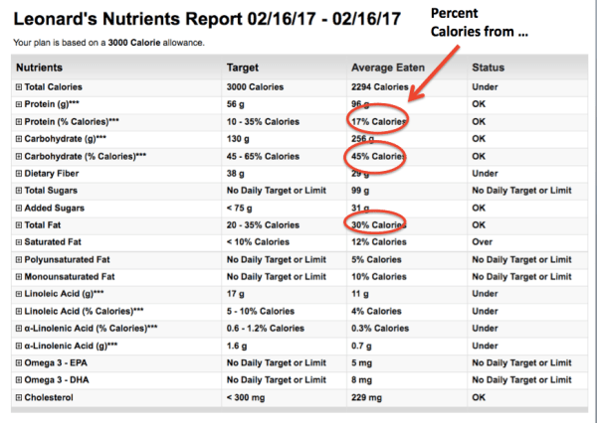Expand the Total Sugars row

[x=19, y=191]
